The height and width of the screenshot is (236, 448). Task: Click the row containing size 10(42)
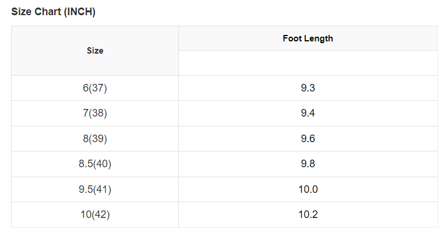pyautogui.click(x=224, y=214)
